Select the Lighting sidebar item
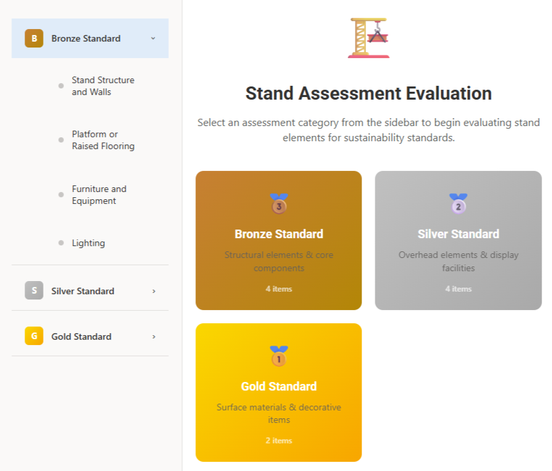 tap(88, 243)
